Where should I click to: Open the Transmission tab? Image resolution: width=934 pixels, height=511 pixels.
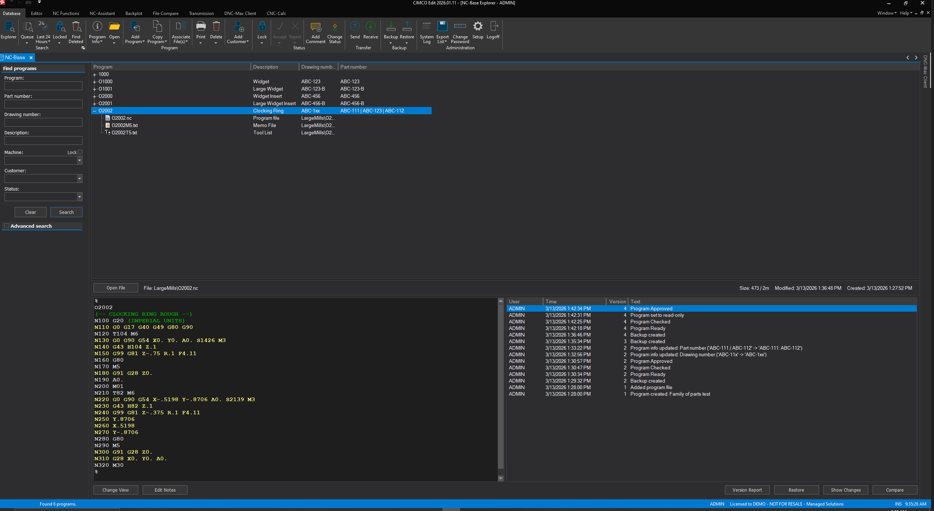click(201, 14)
